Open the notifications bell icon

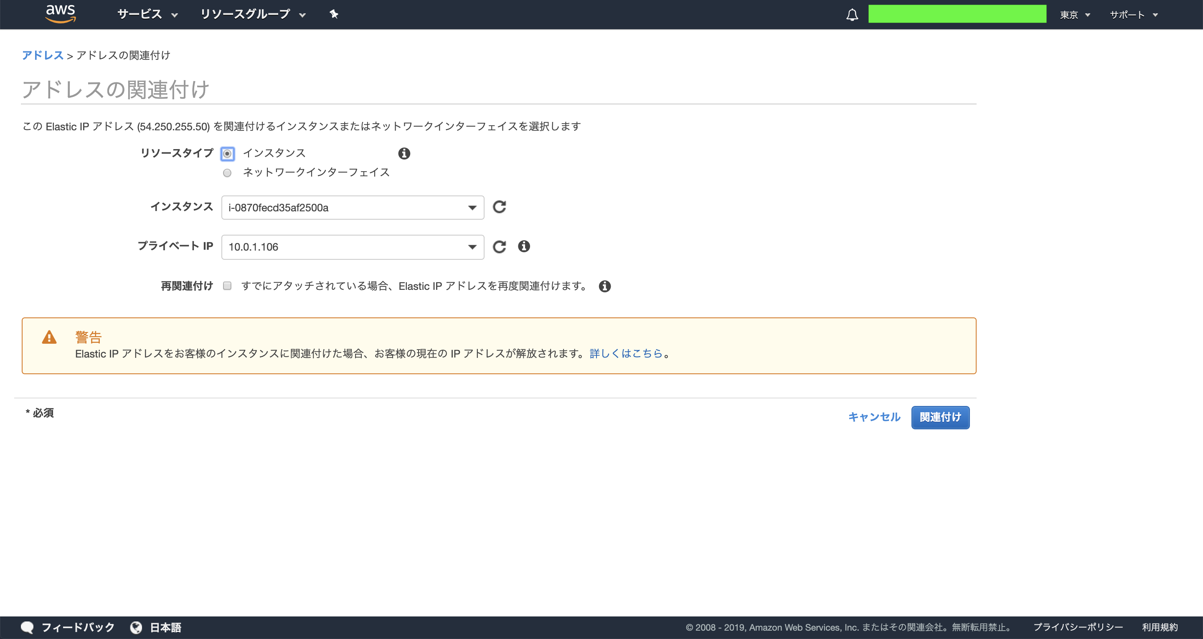[852, 15]
